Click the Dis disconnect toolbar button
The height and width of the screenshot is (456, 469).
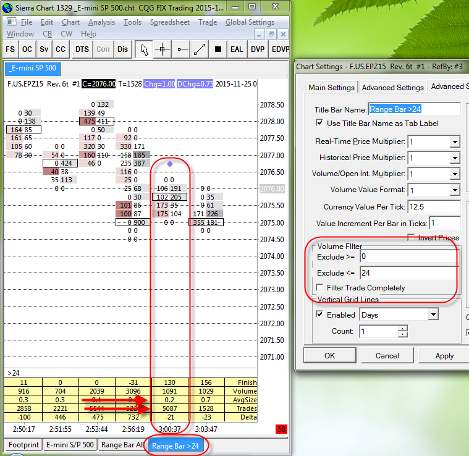pos(123,49)
